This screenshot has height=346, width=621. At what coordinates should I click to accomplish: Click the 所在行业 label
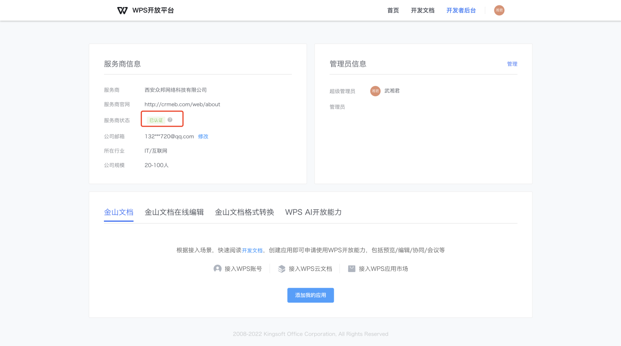tap(114, 151)
